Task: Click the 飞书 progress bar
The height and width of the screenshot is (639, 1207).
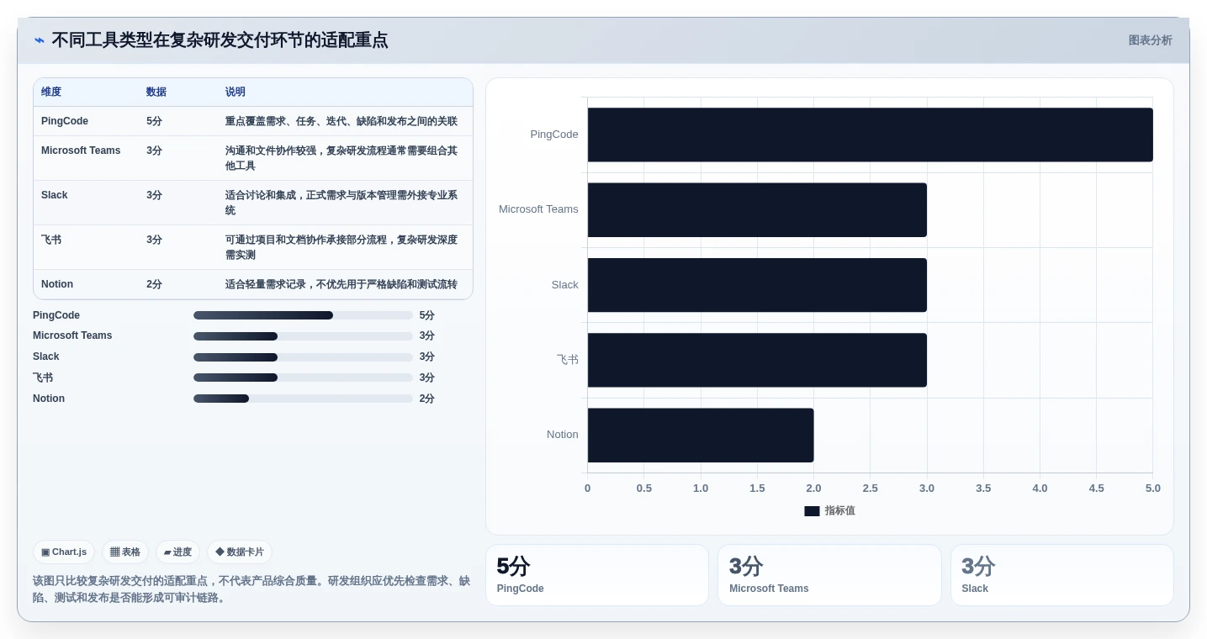Action: click(303, 378)
